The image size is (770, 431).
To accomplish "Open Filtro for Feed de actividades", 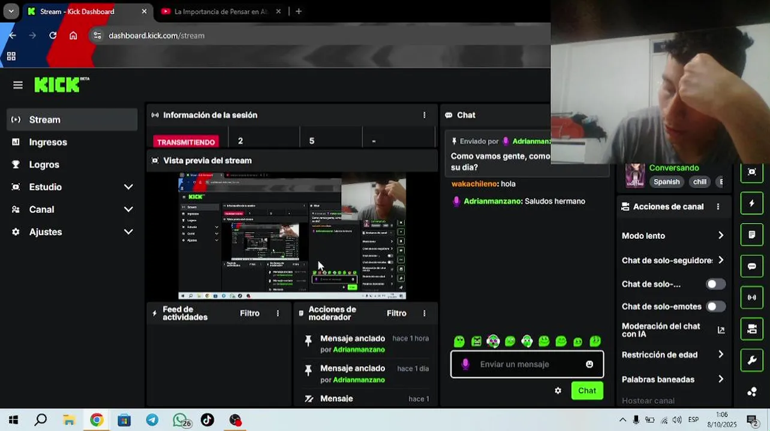I will tap(250, 313).
